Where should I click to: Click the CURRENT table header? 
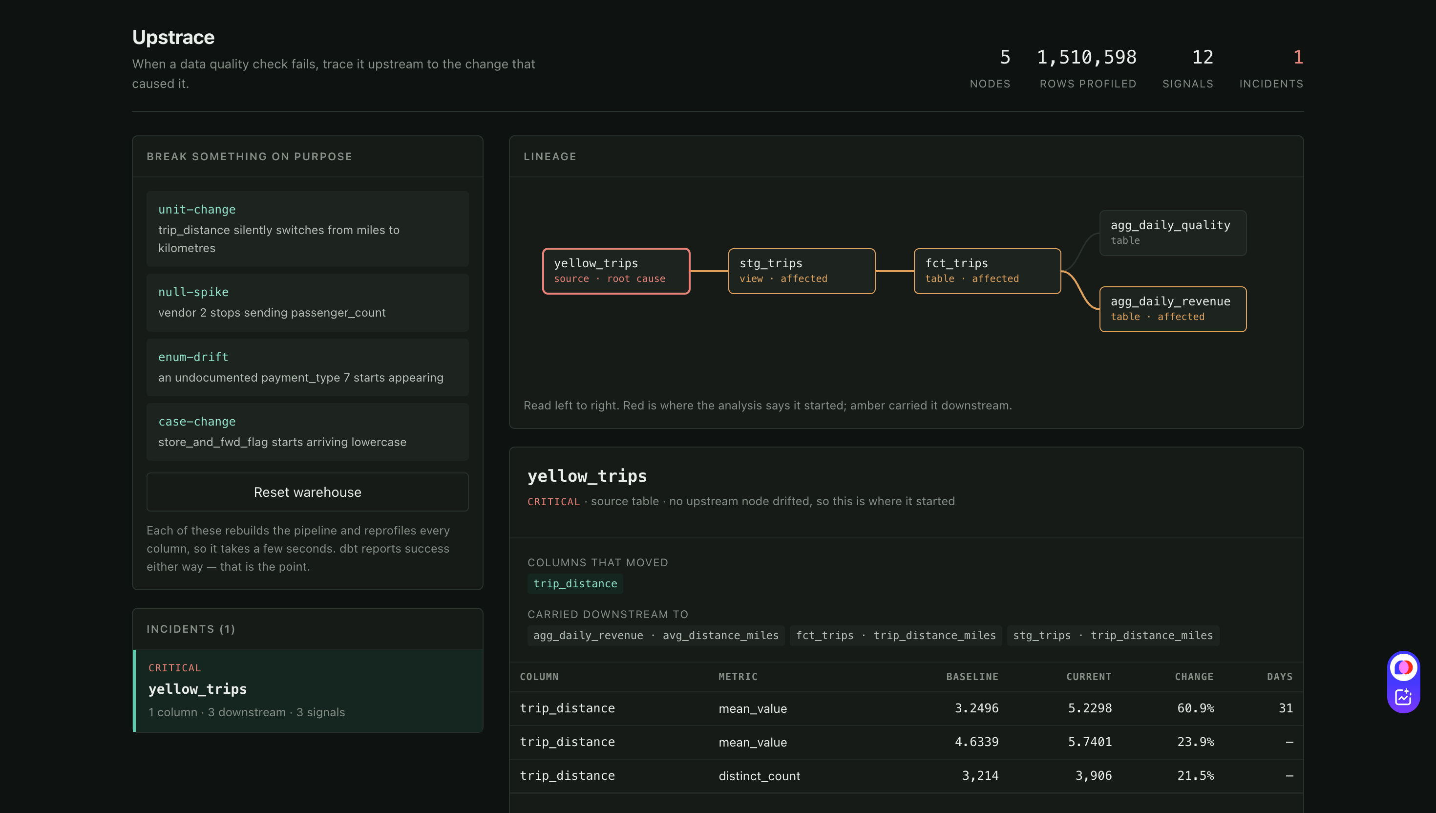(1089, 677)
